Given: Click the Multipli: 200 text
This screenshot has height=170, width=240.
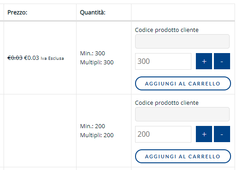Looking at the screenshot, I should pyautogui.click(x=97, y=135).
